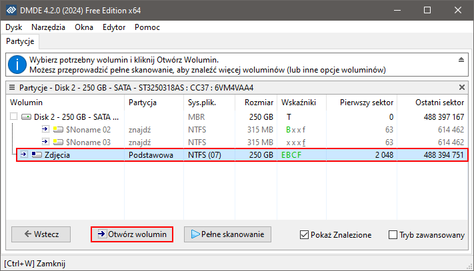This screenshot has width=474, height=271.
Task: Switch to the Partycje tab
Action: tap(20, 41)
